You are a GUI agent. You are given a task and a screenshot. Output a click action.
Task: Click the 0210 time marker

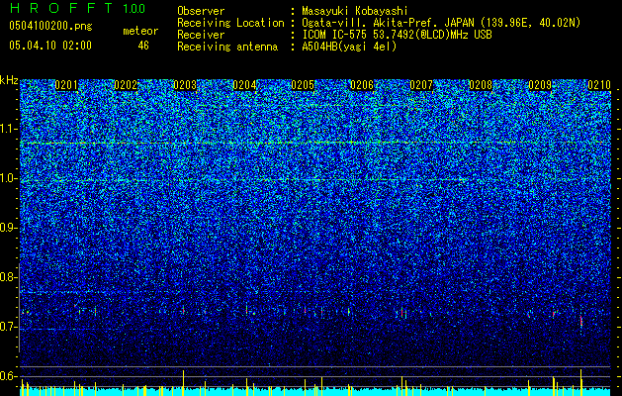599,85
